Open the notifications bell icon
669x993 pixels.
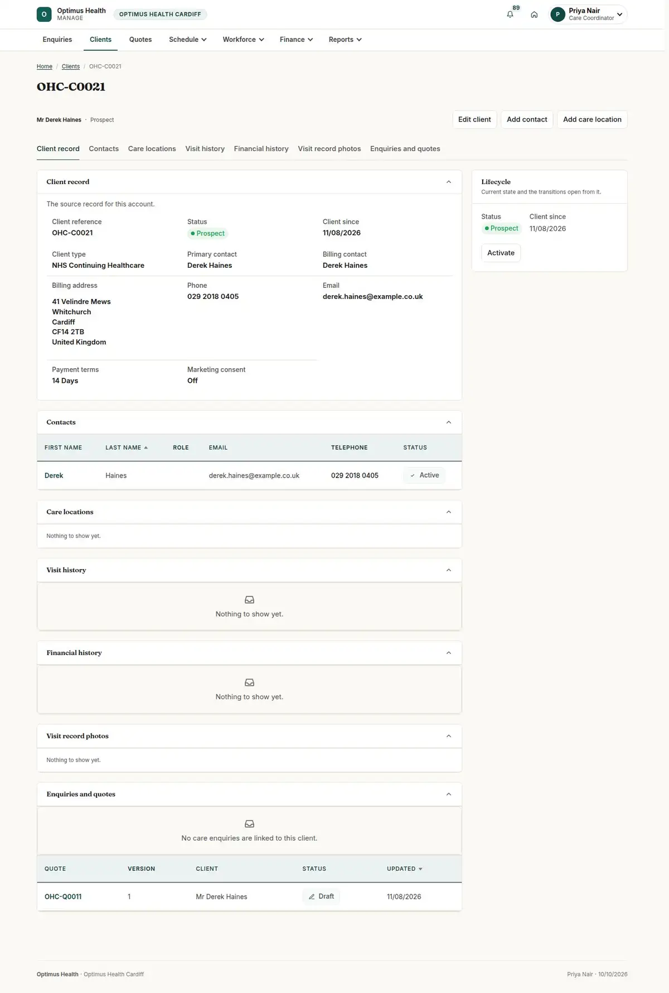point(510,15)
